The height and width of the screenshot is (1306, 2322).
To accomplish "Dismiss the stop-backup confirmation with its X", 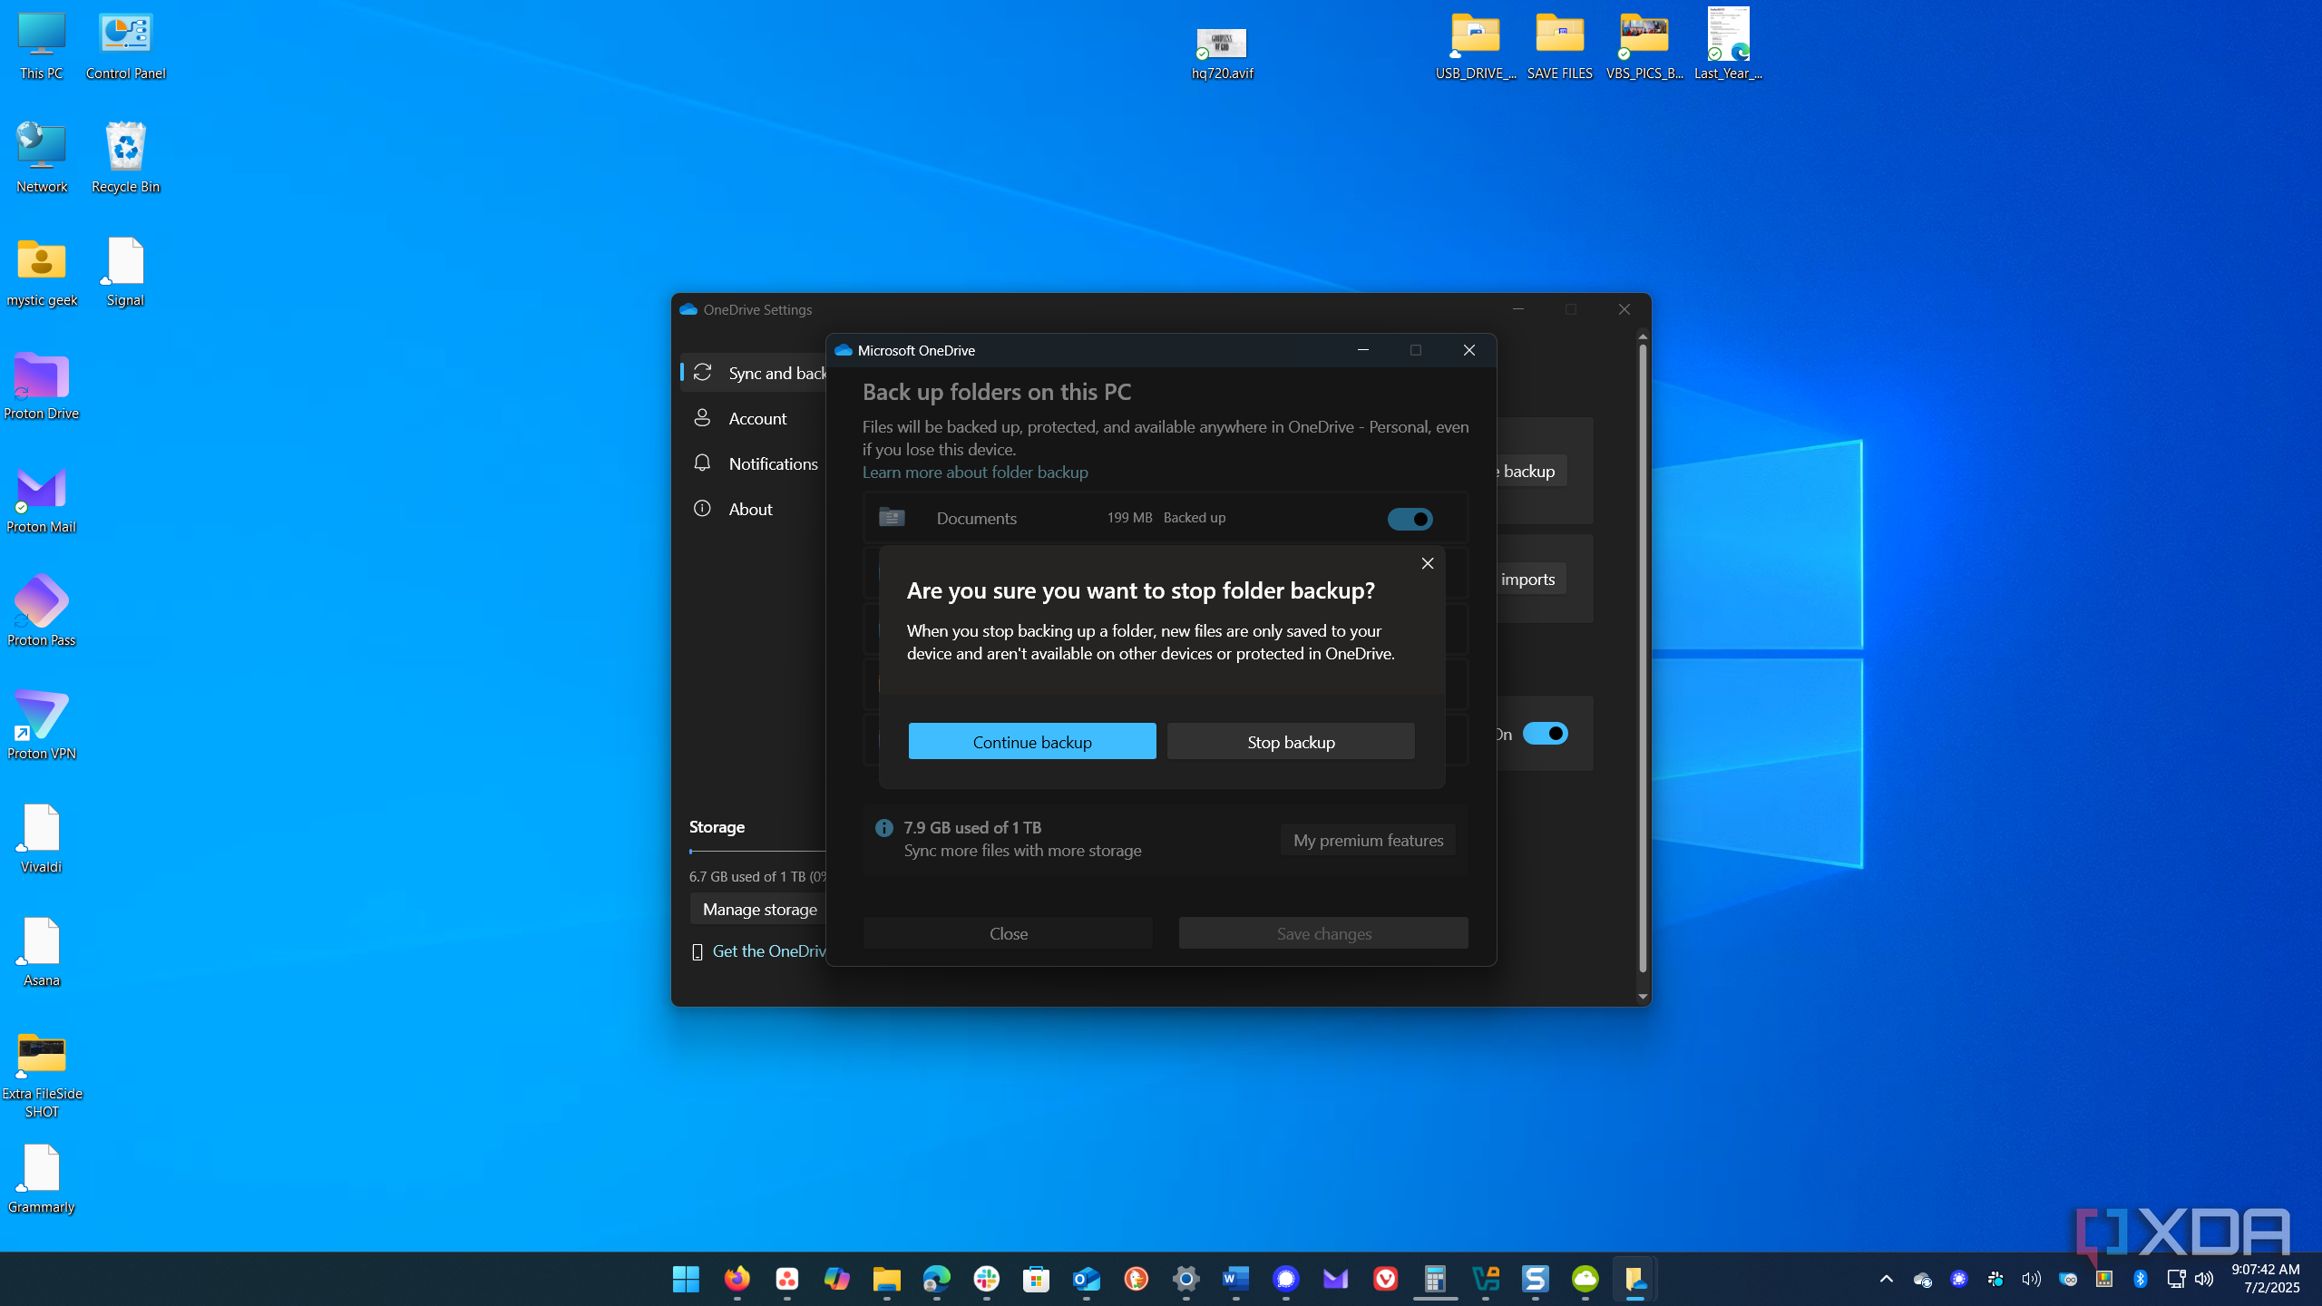I will [x=1428, y=563].
